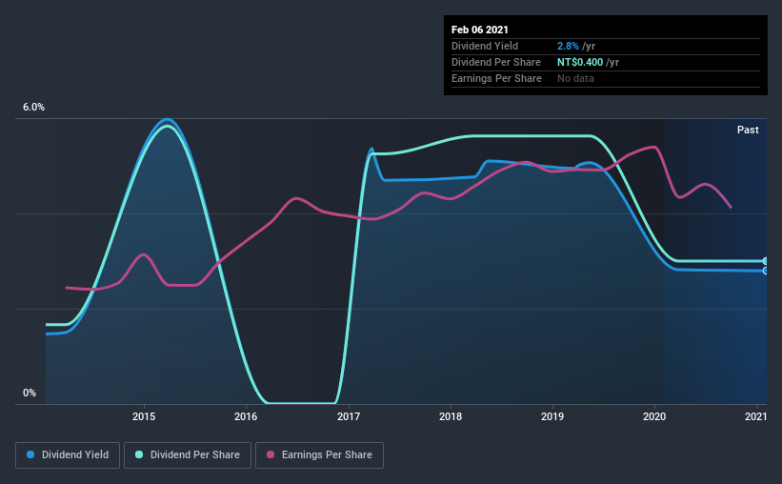782x484 pixels.
Task: Click the 0% y-axis label
Action: click(30, 393)
